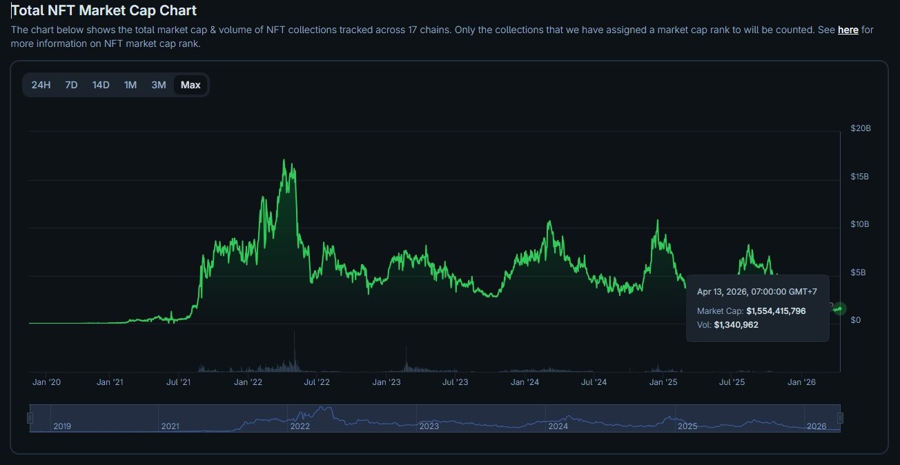900x465 pixels.
Task: Click the Total NFT Market Cap Chart heading
Action: coord(104,10)
